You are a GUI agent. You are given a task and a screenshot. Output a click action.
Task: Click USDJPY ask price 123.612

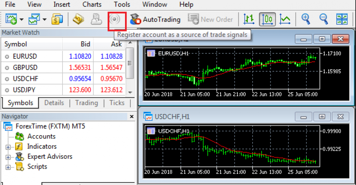click(112, 90)
